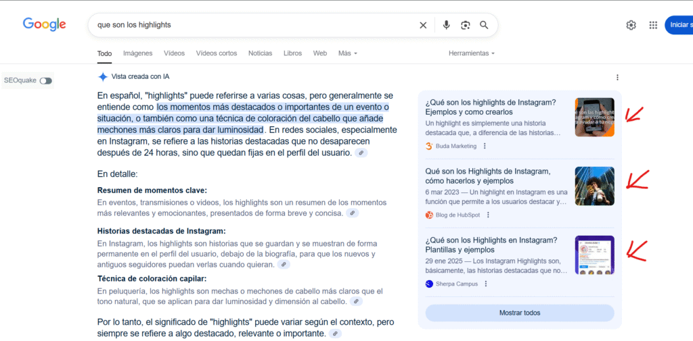The image size is (693, 341).
Task: Click the Sherpa Campus source name
Action: (x=457, y=284)
